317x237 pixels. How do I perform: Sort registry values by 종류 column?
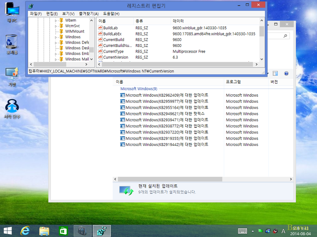[x=152, y=21]
